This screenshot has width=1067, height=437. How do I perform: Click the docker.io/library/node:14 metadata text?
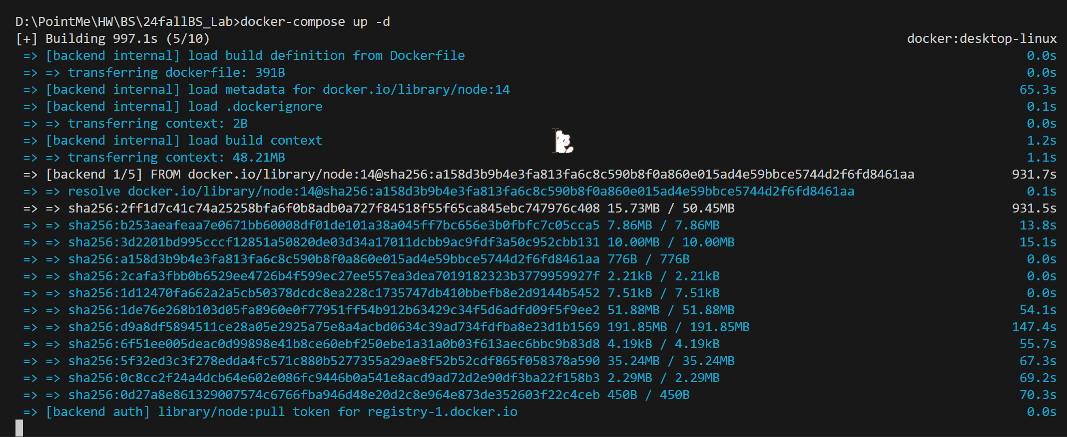tap(416, 90)
